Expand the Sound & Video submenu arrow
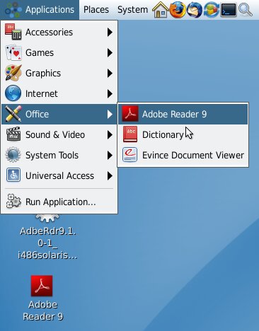The image size is (259, 331). 110,134
